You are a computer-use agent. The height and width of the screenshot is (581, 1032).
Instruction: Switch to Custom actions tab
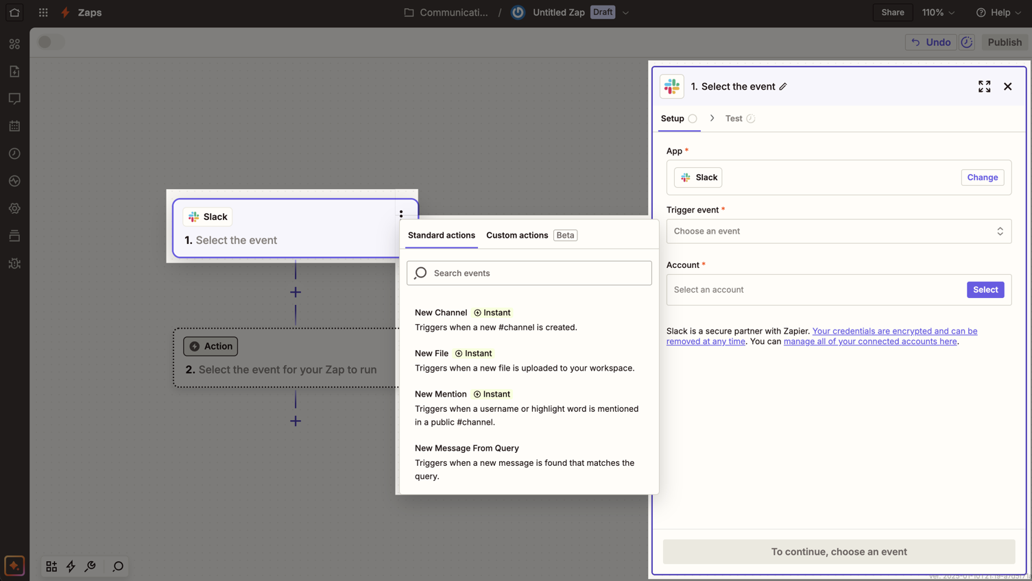517,236
